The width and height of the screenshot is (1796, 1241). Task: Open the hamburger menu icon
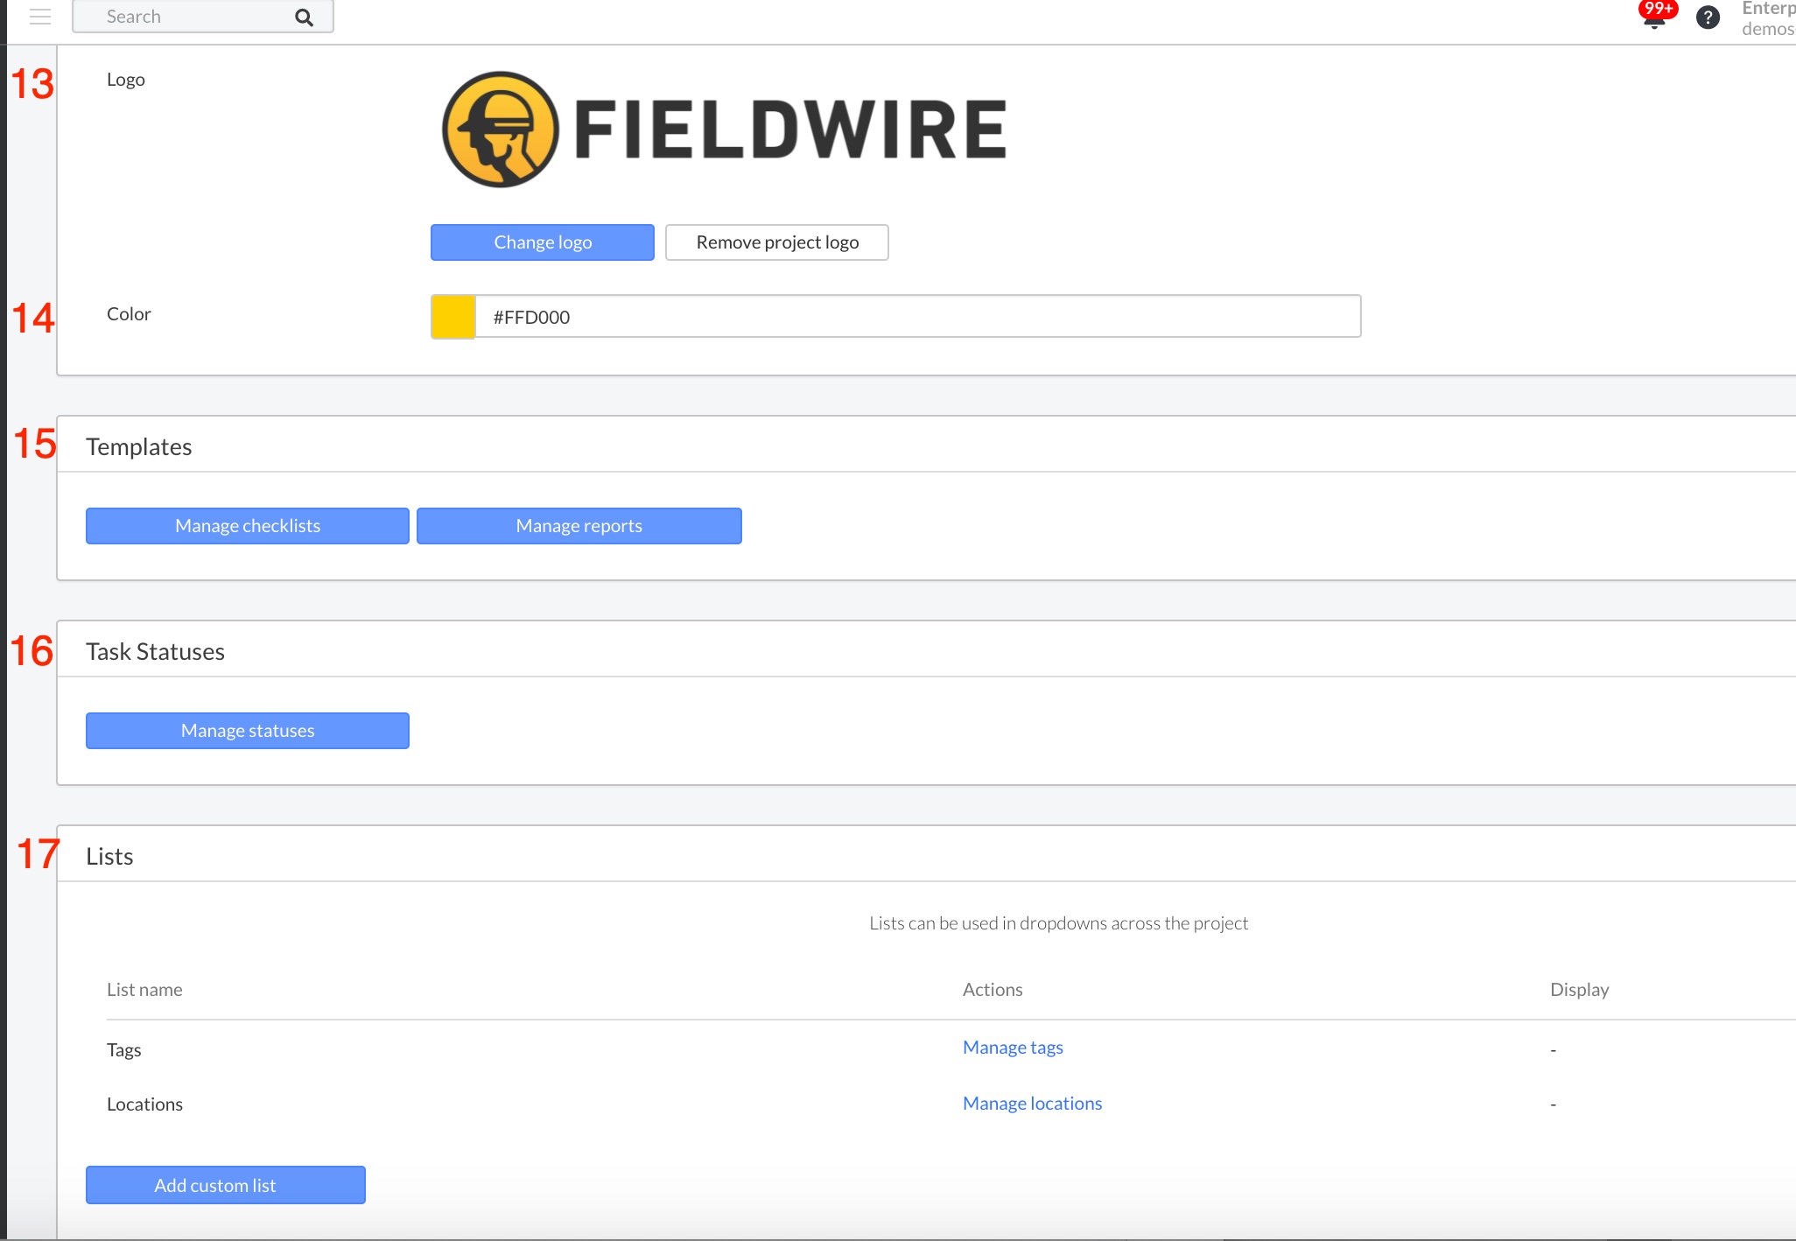pos(40,17)
